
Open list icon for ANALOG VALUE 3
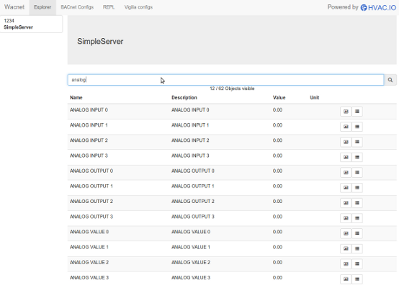pos(357,279)
